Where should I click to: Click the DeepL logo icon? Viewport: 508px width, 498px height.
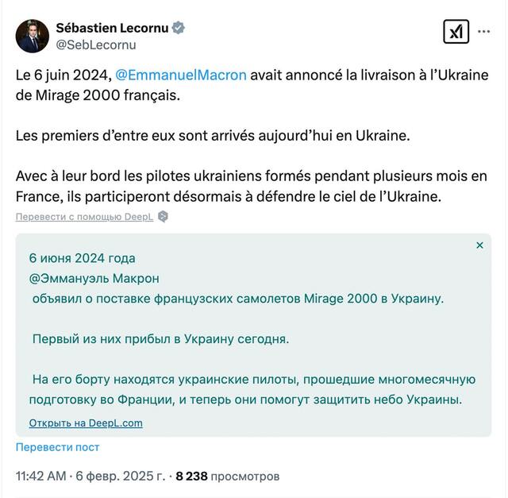pos(163,216)
